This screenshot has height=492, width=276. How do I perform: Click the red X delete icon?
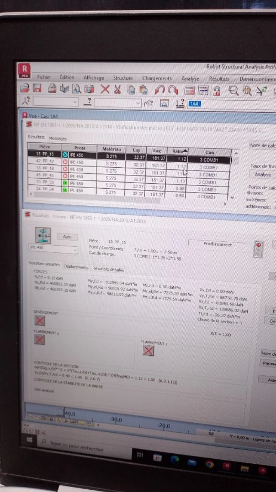pos(105,90)
